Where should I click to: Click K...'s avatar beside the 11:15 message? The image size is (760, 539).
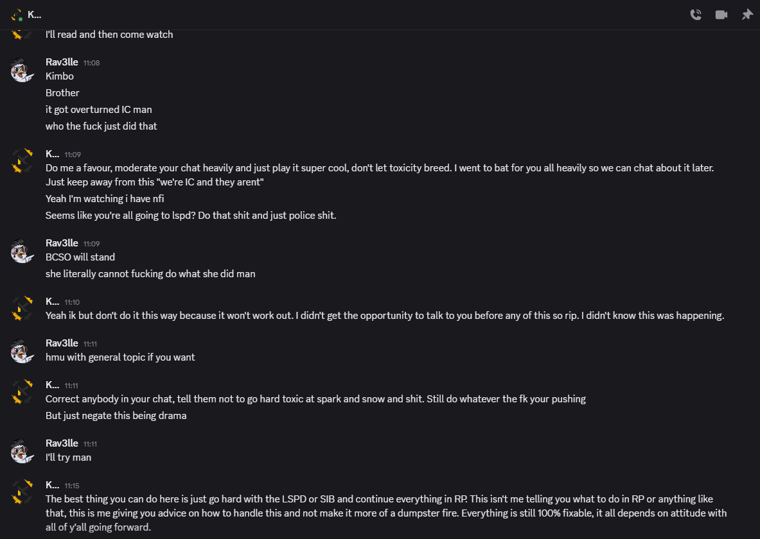tap(22, 492)
